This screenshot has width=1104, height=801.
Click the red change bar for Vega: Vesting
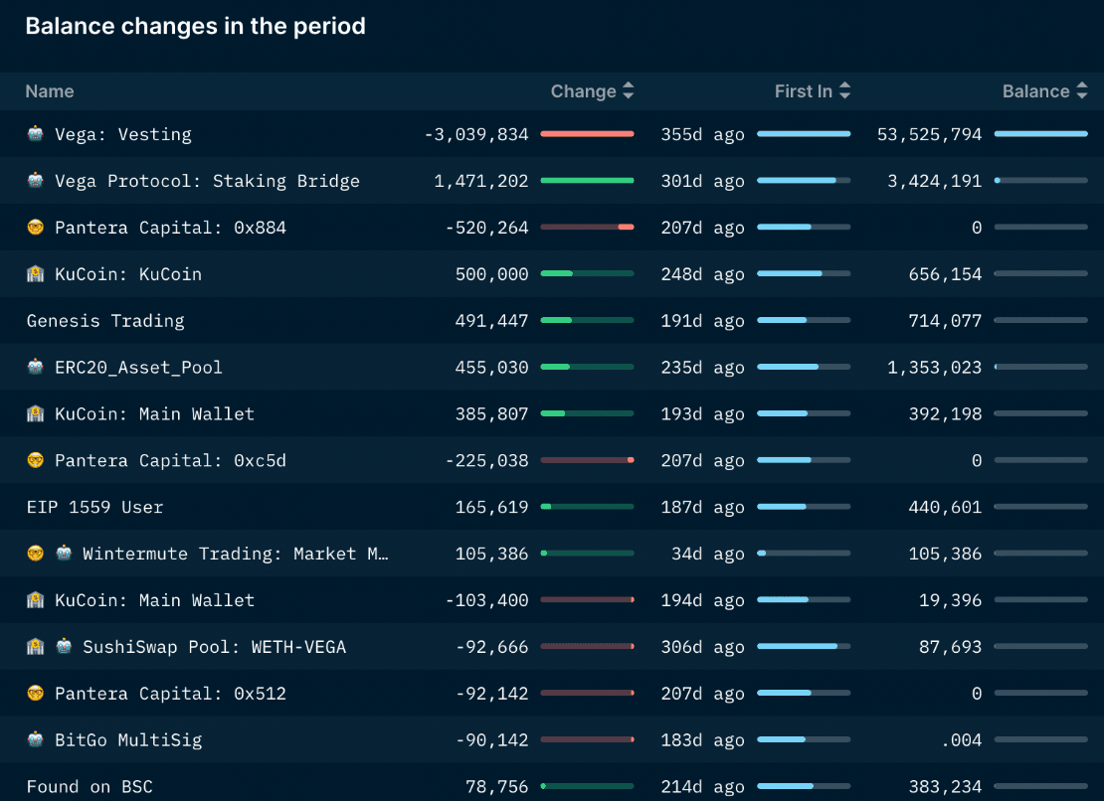pyautogui.click(x=587, y=134)
